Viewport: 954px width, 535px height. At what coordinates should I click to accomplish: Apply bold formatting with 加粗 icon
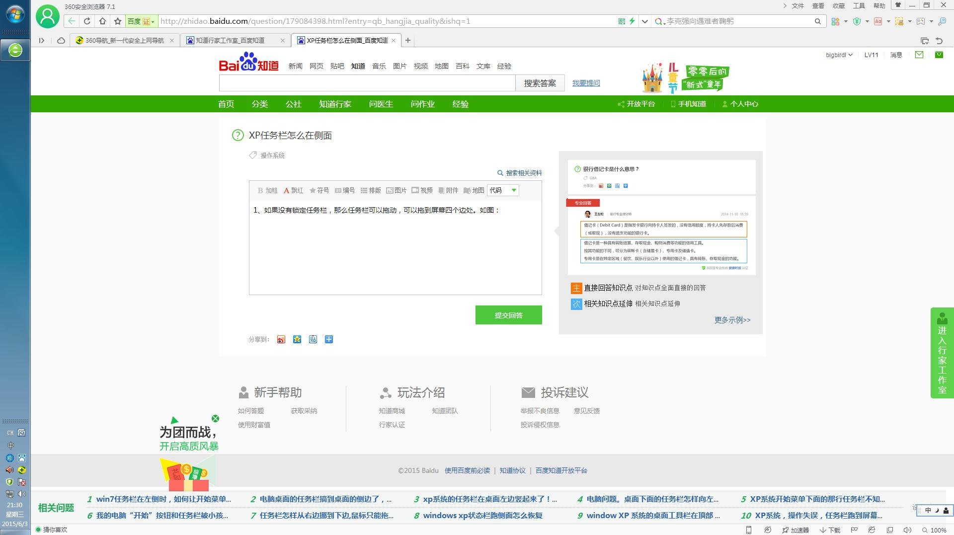[268, 190]
